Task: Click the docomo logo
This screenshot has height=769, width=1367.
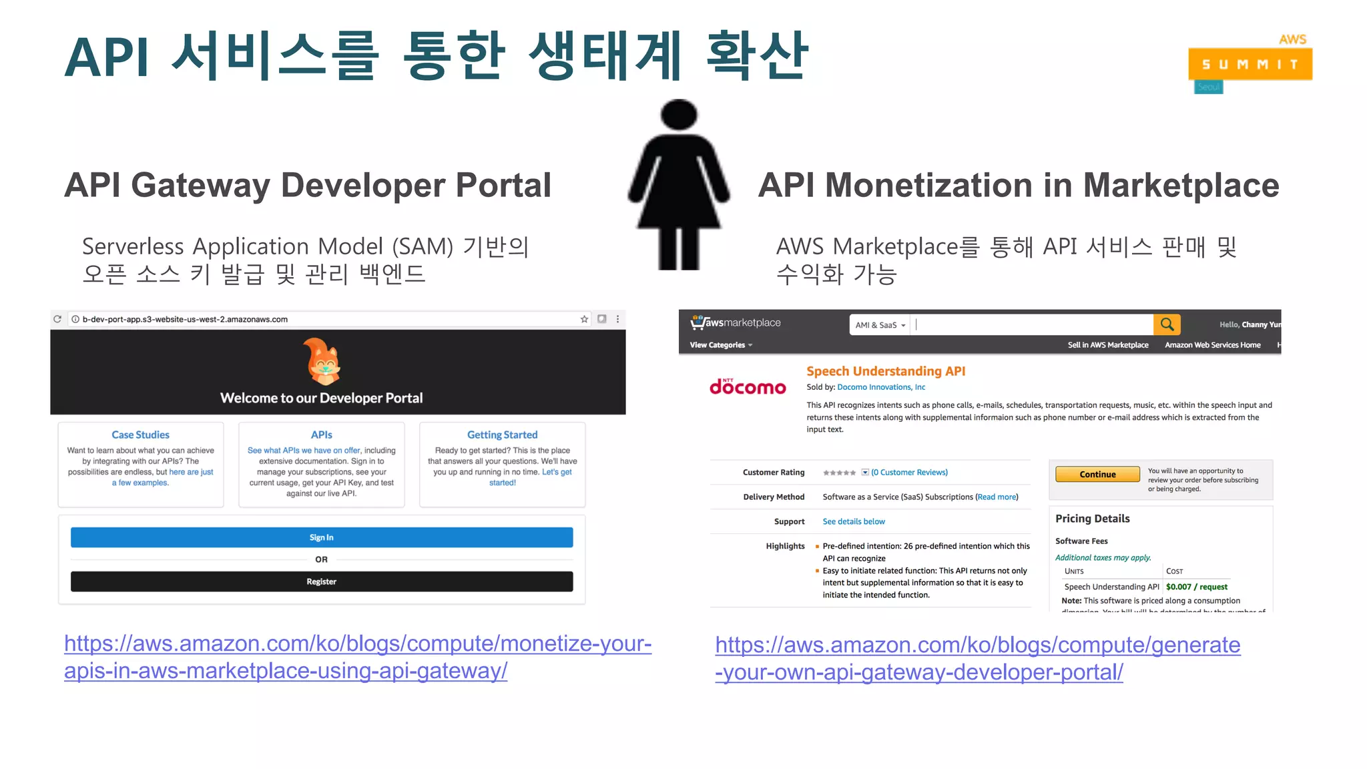Action: [x=748, y=387]
